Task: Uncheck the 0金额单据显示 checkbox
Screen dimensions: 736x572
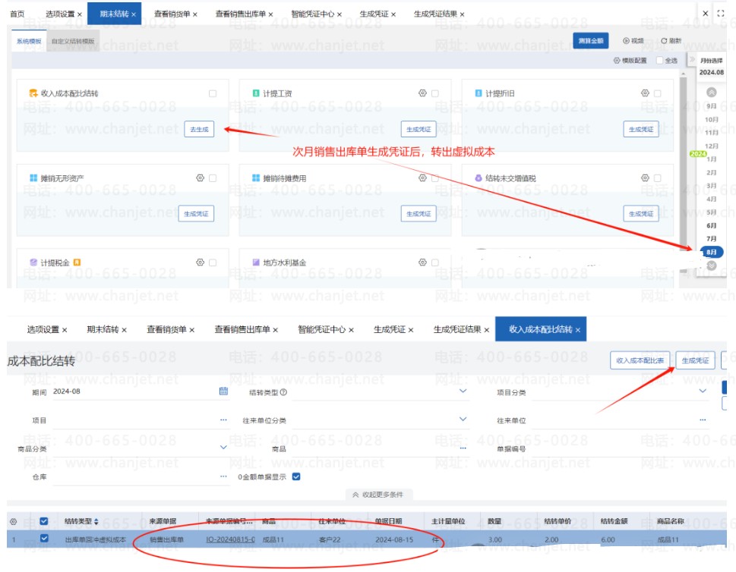Action: pyautogui.click(x=296, y=477)
